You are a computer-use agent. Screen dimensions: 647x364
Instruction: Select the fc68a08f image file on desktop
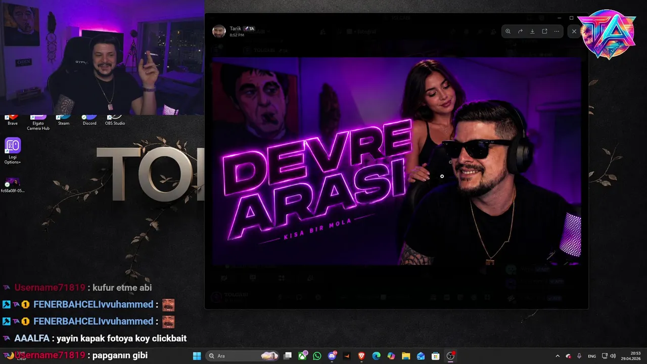tap(13, 185)
